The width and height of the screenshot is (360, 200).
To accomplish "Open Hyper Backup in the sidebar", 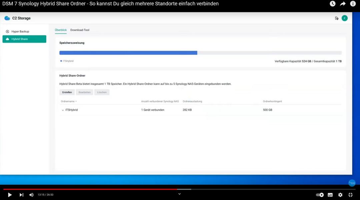I will (24, 31).
